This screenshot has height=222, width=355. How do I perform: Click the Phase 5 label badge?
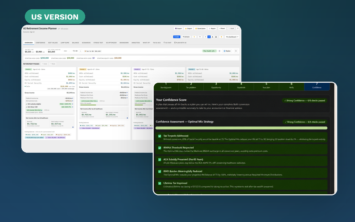pyautogui.click(x=192, y=69)
